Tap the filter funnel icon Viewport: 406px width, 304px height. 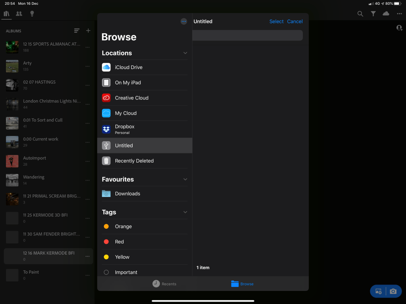point(373,14)
